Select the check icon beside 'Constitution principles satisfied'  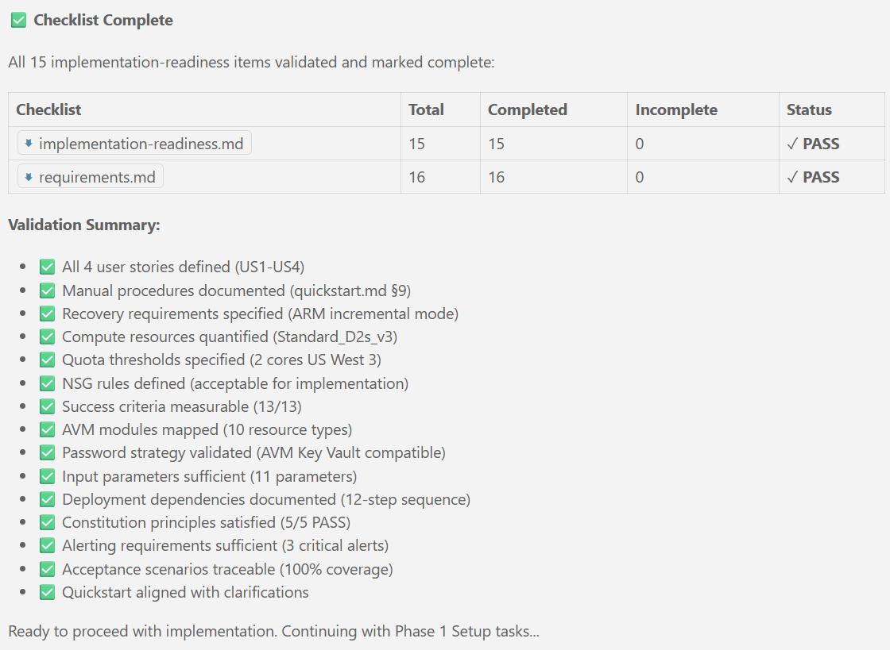(47, 522)
